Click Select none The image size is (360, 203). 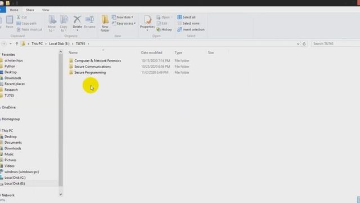click(x=188, y=24)
